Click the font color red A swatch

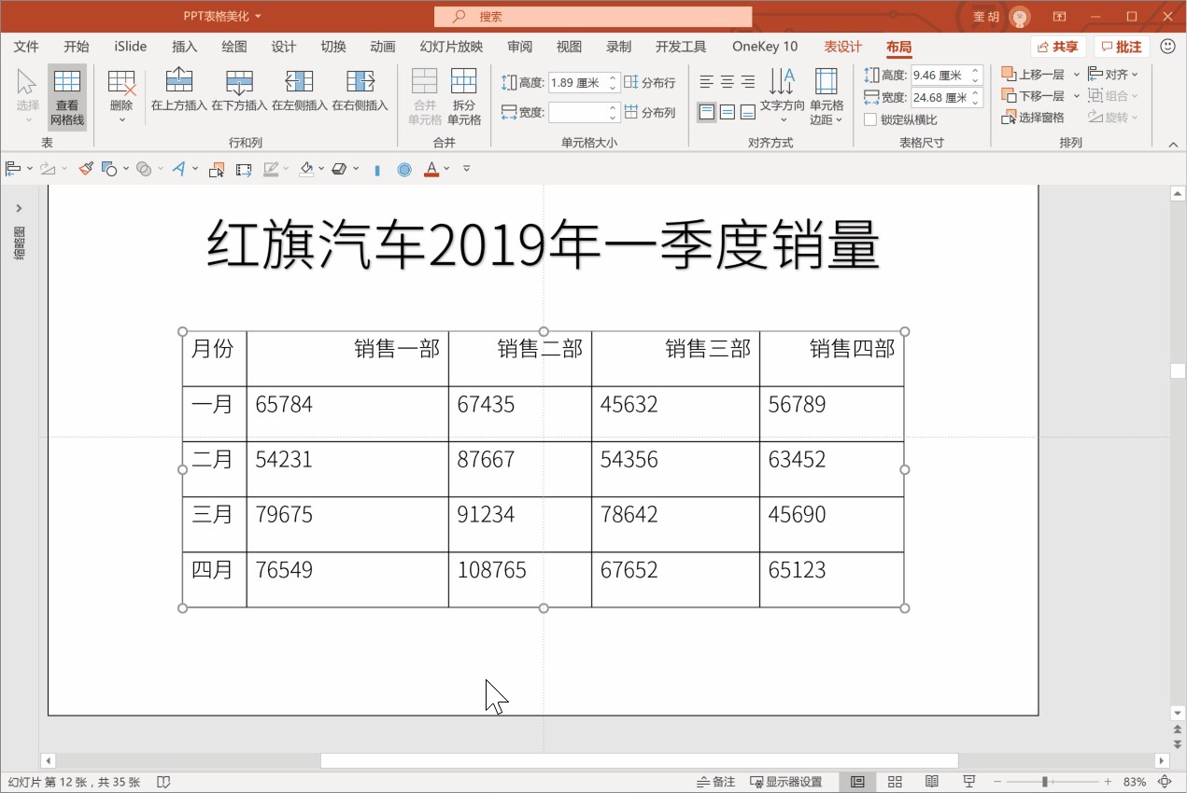click(x=431, y=169)
